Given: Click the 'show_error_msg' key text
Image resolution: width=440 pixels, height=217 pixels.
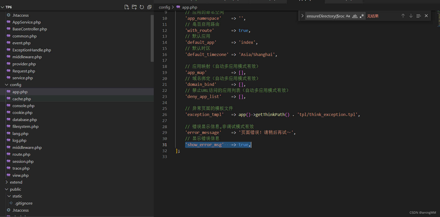Looking at the screenshot, I should (205, 145).
